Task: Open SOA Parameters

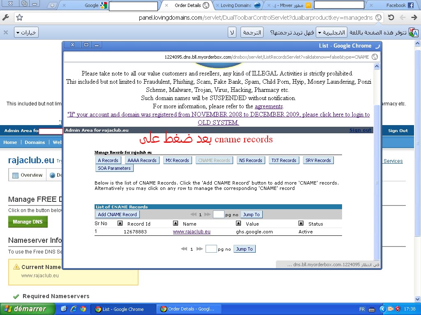Action: click(114, 168)
